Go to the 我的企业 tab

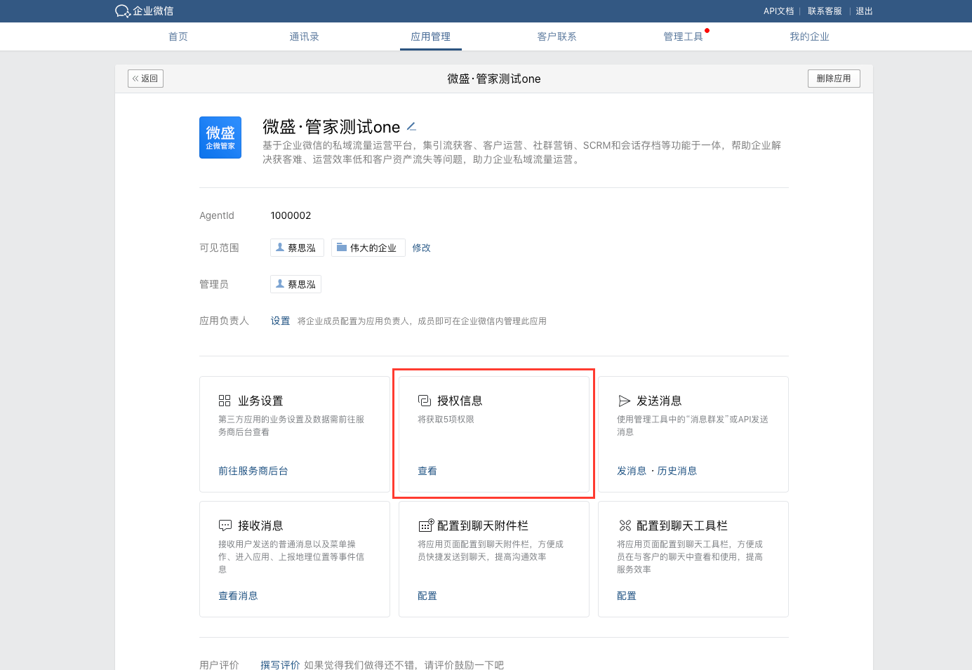click(x=810, y=36)
